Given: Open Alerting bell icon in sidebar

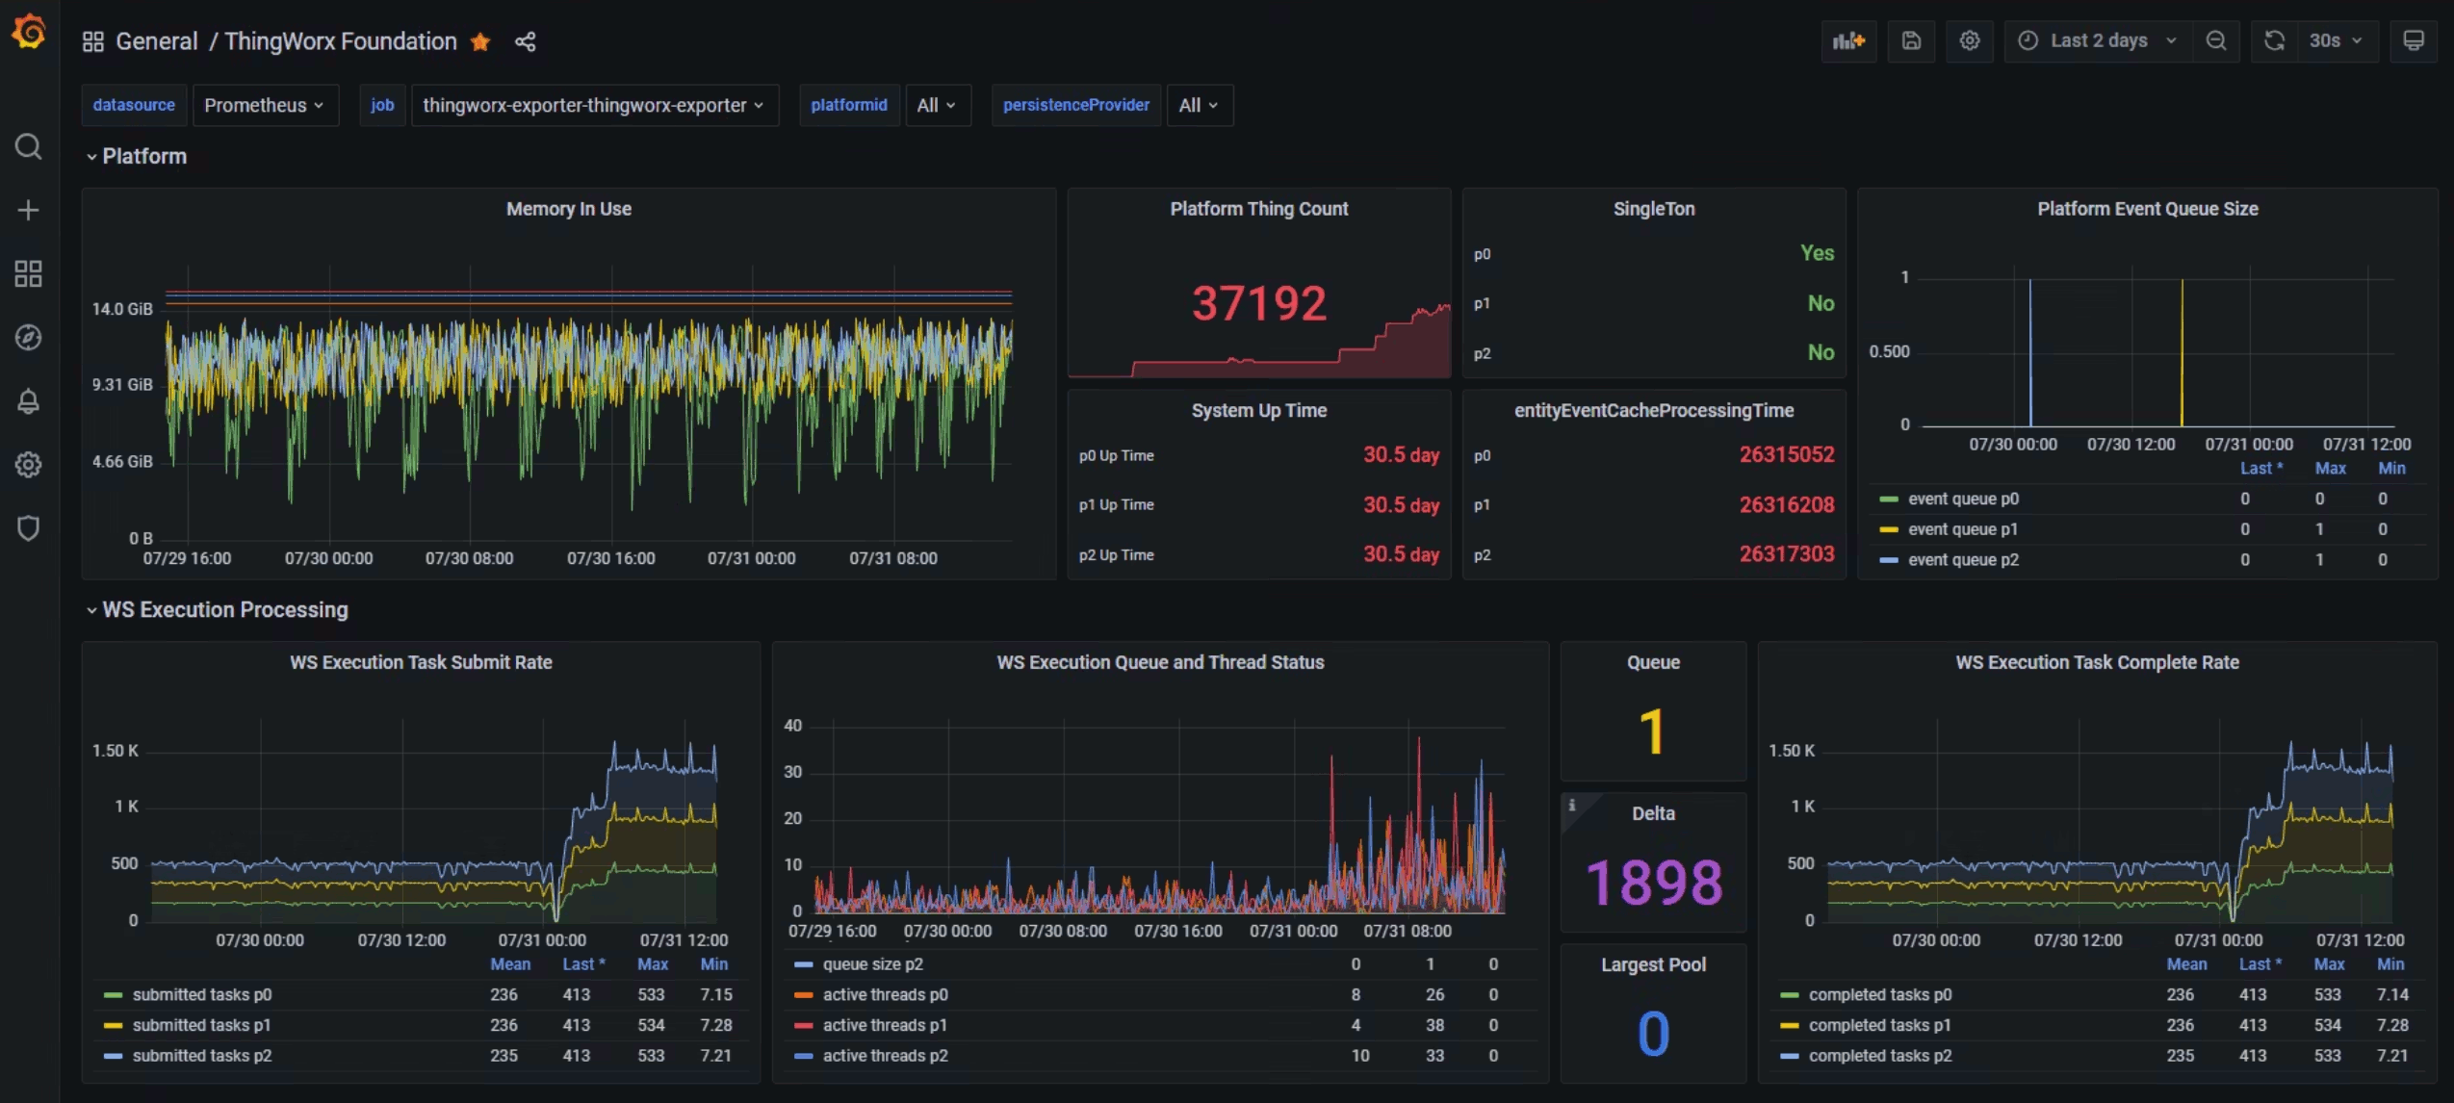Looking at the screenshot, I should tap(29, 401).
